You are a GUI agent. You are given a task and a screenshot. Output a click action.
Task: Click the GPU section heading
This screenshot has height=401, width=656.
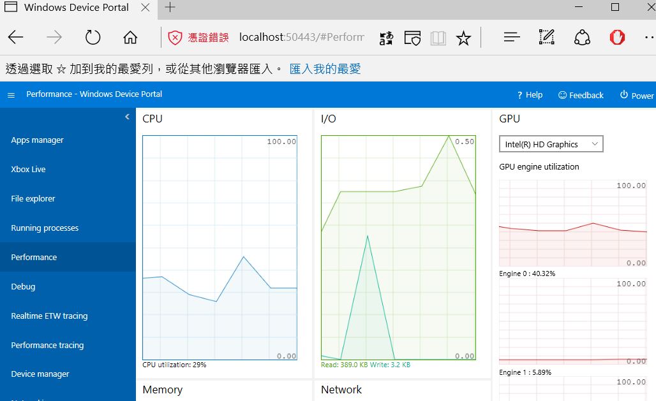pos(510,119)
